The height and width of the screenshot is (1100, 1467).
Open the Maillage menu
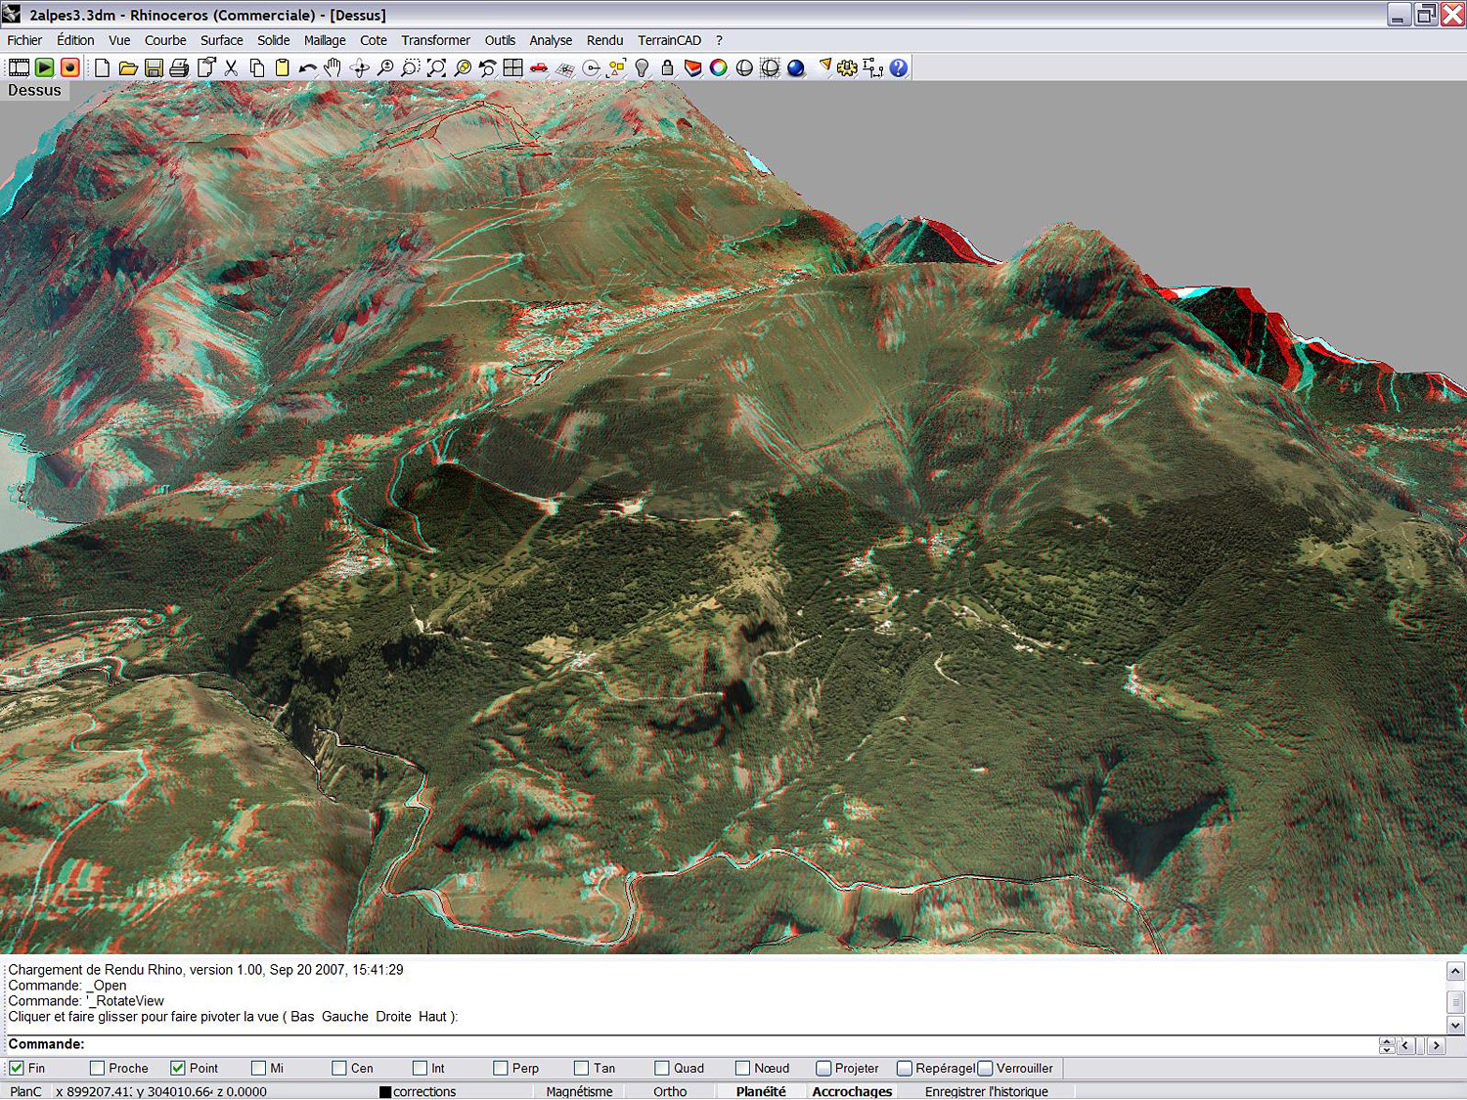(324, 40)
